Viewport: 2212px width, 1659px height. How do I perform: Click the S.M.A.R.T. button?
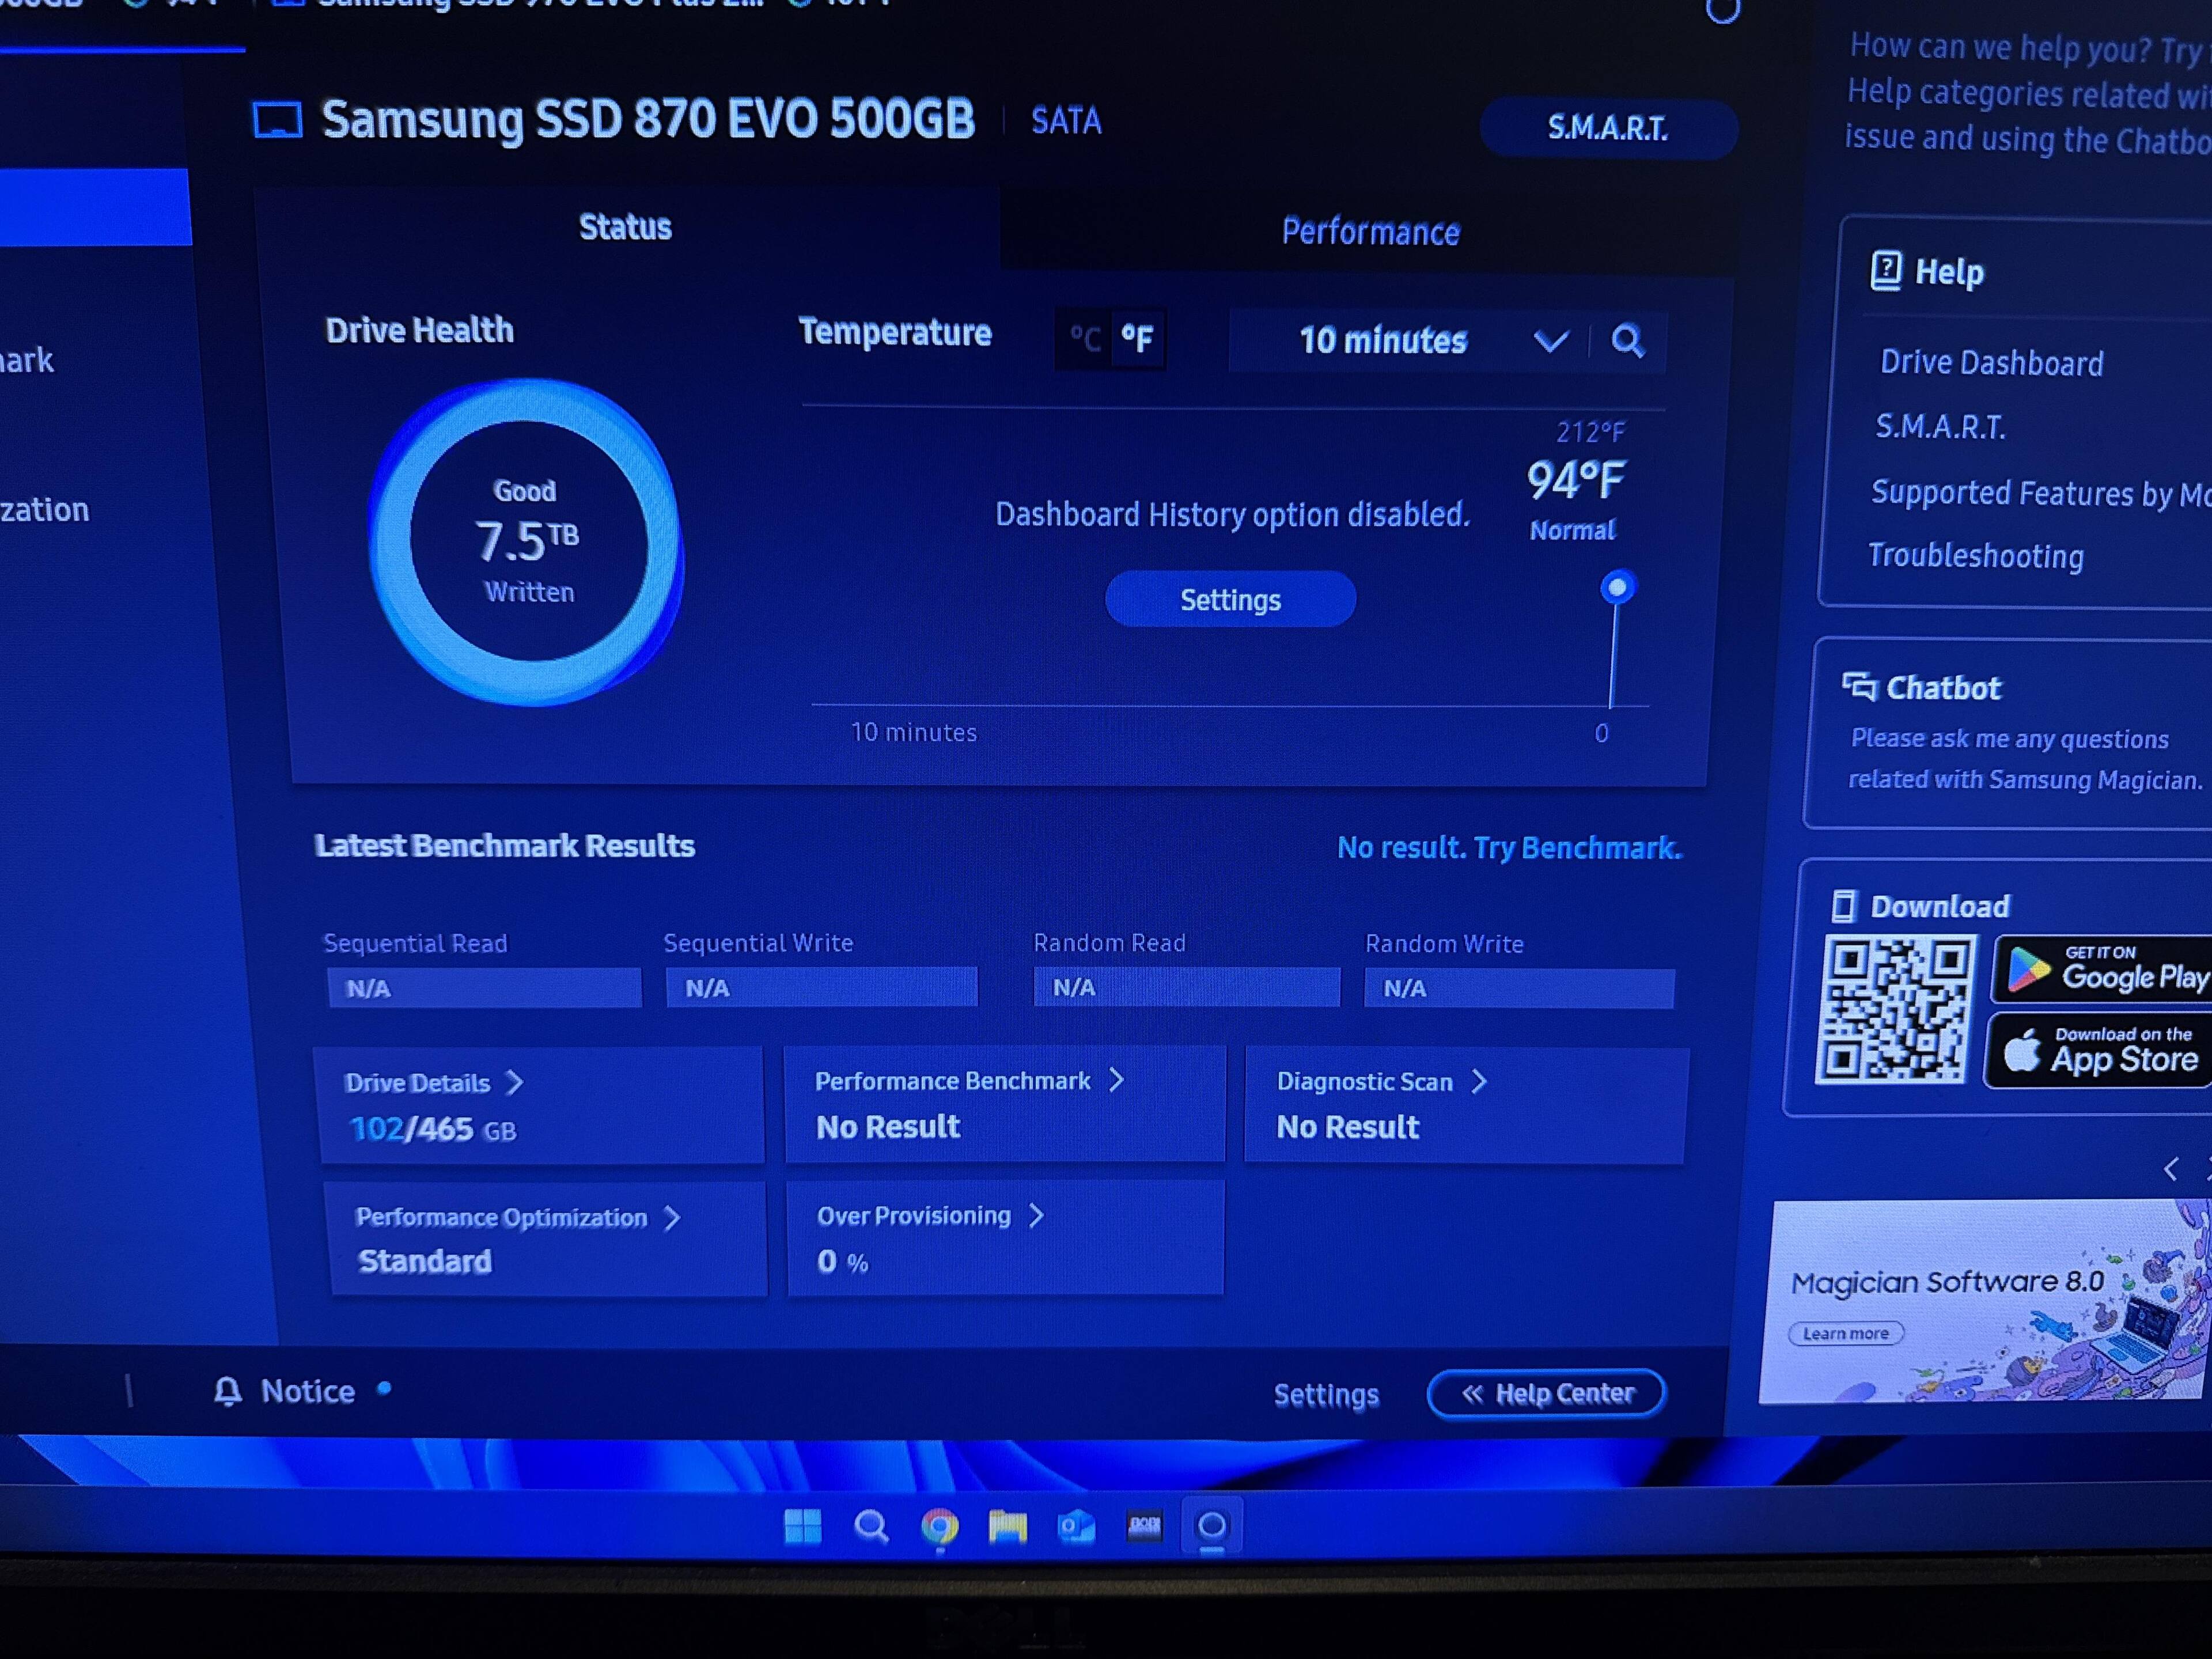pos(1607,128)
